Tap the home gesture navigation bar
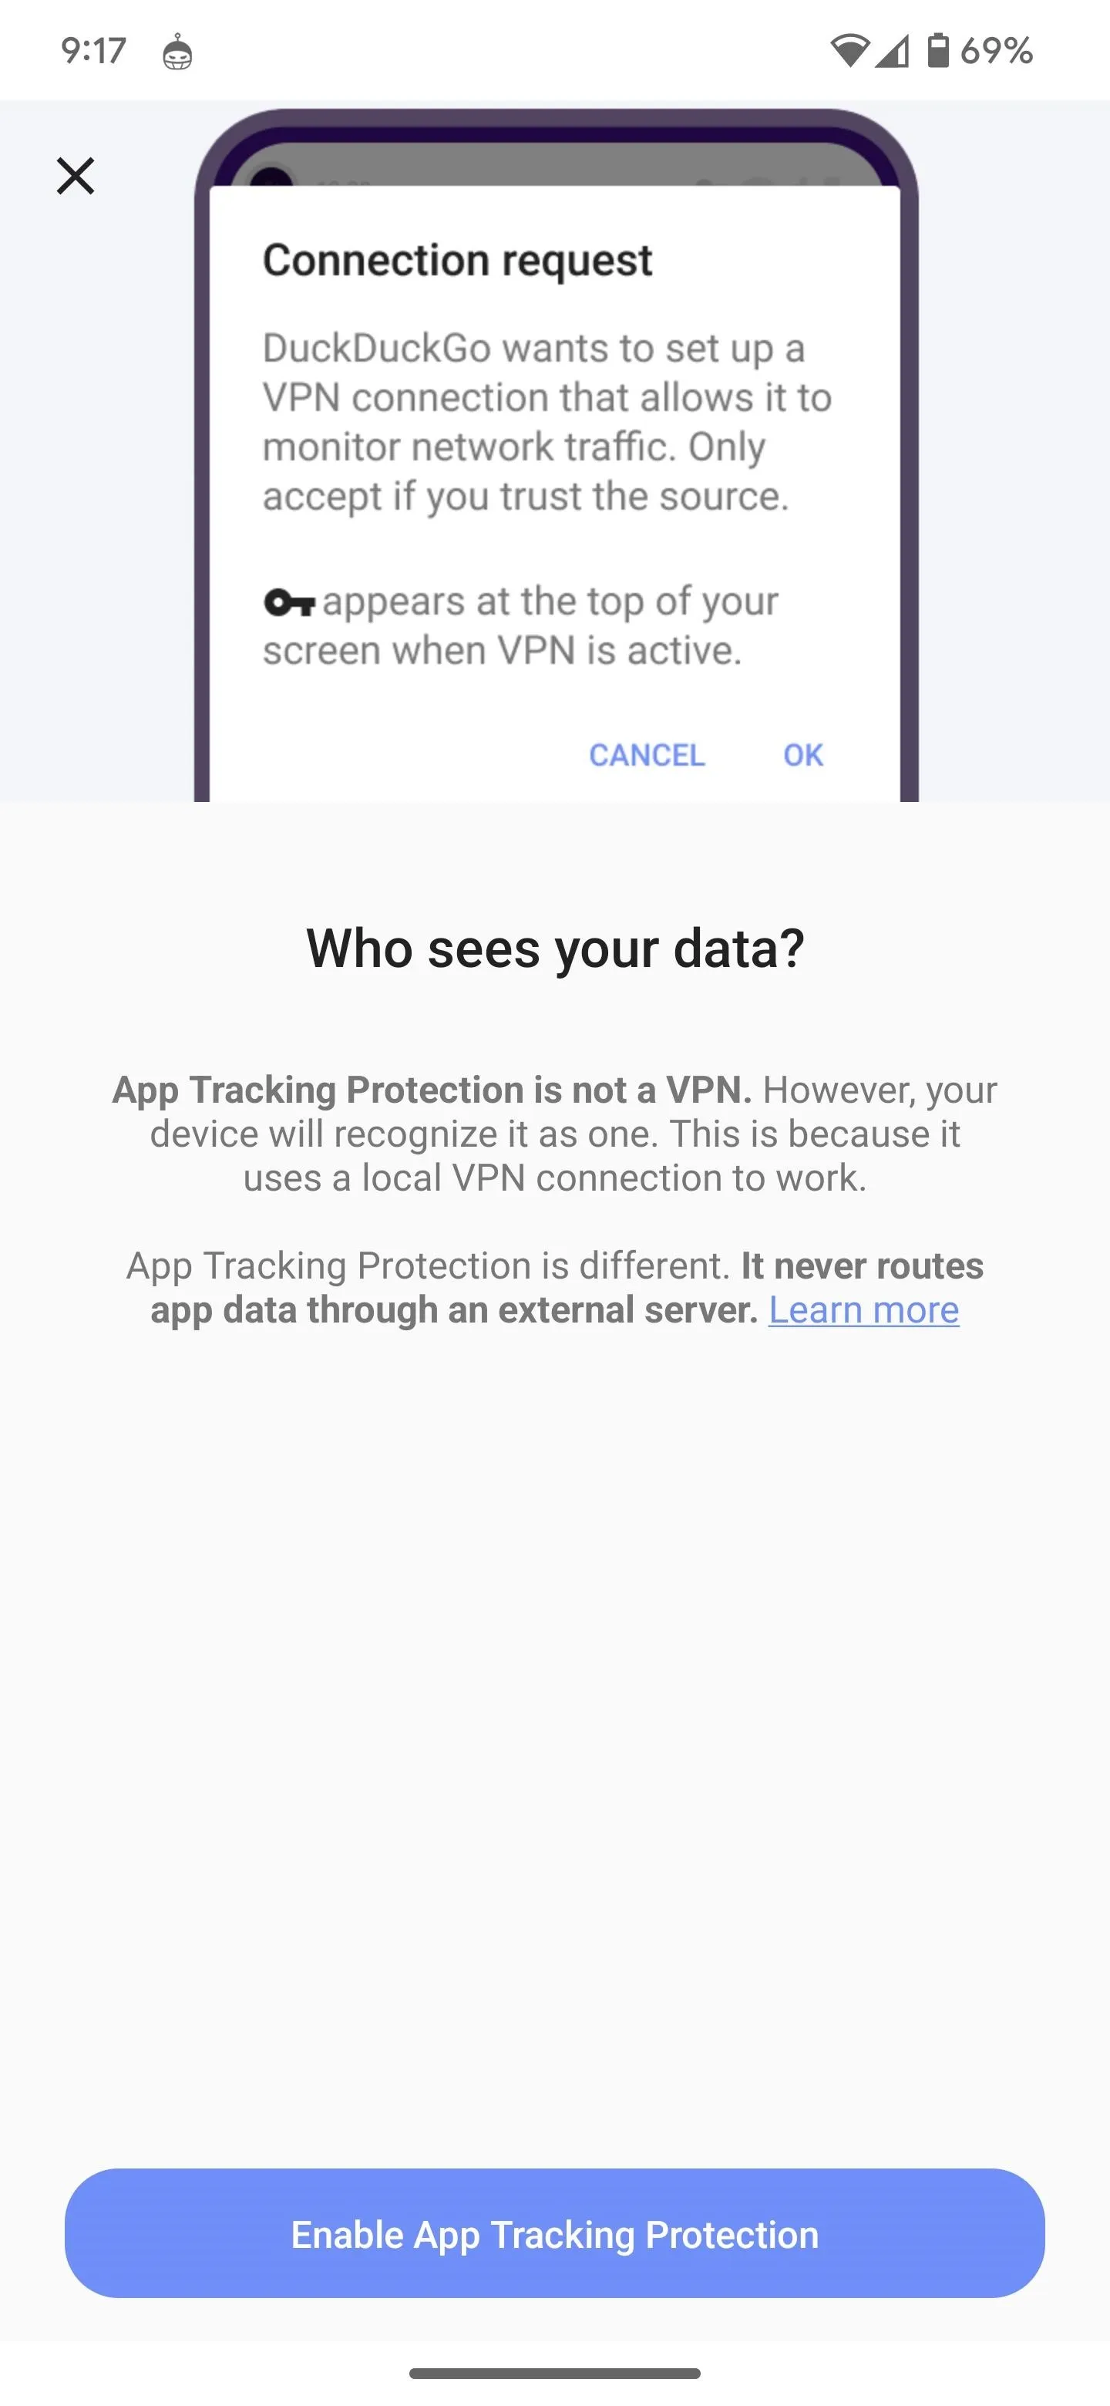 pyautogui.click(x=554, y=2374)
